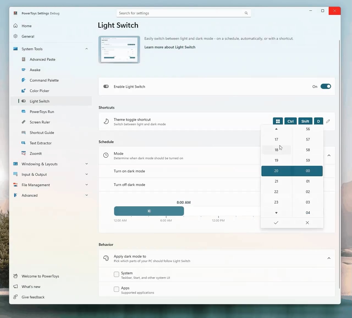352x318 pixels.
Task: Edit the theme toggle shortcut pencil
Action: [x=328, y=121]
